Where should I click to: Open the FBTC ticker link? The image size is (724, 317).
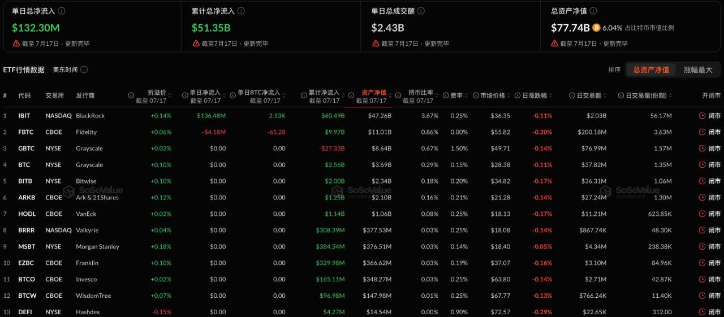pyautogui.click(x=25, y=132)
